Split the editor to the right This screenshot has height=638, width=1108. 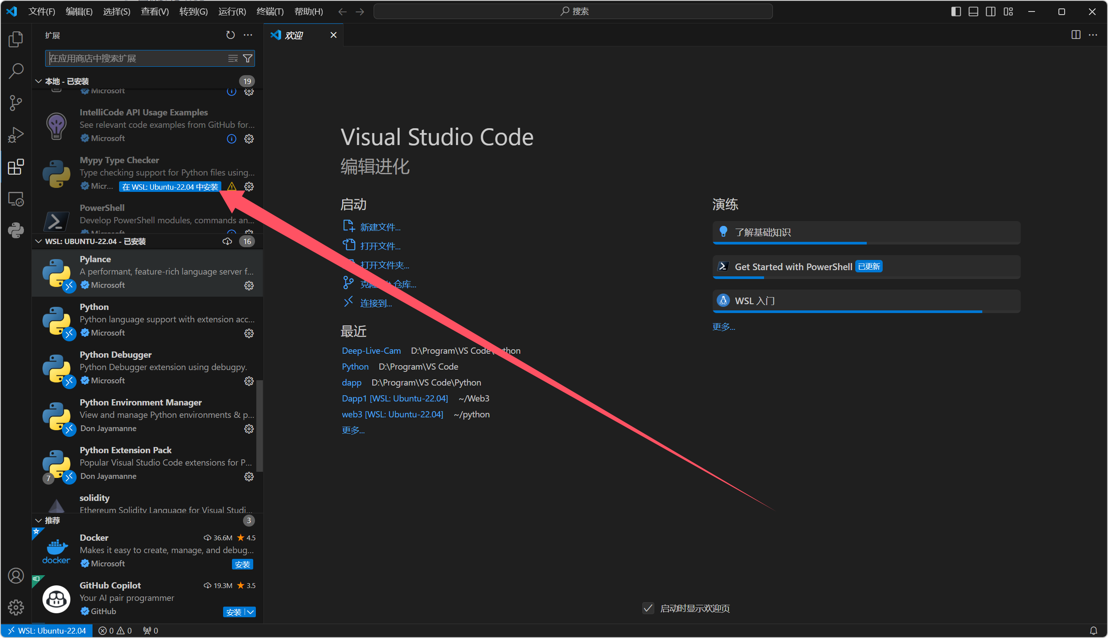tap(1076, 35)
